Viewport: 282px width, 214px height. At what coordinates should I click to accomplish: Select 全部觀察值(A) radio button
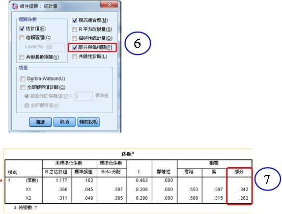pyautogui.click(x=27, y=105)
